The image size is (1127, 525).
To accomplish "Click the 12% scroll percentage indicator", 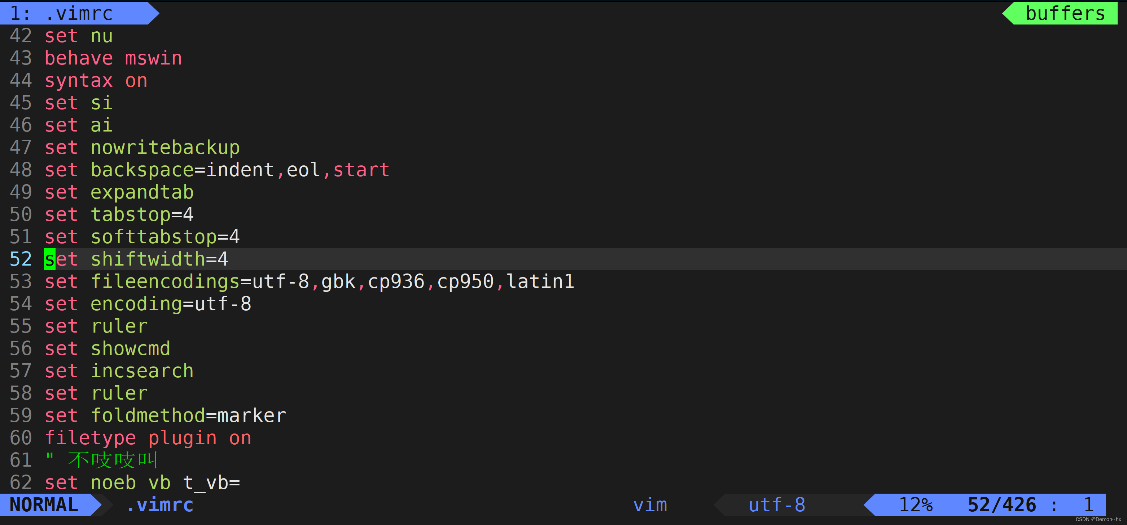I will click(916, 505).
